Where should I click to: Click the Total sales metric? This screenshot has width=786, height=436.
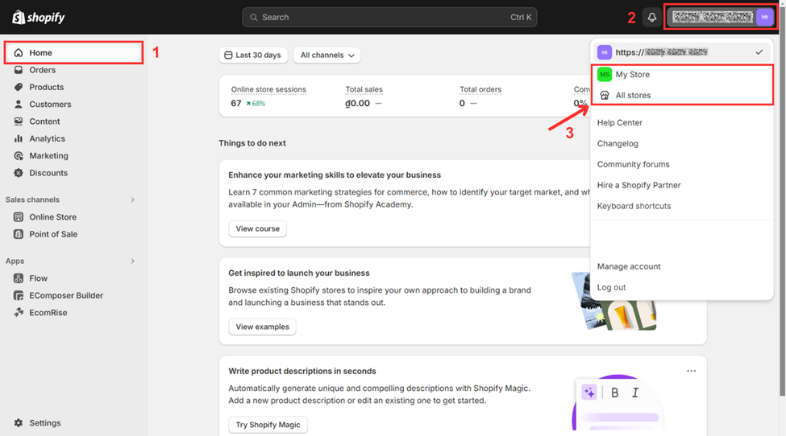[x=364, y=96]
